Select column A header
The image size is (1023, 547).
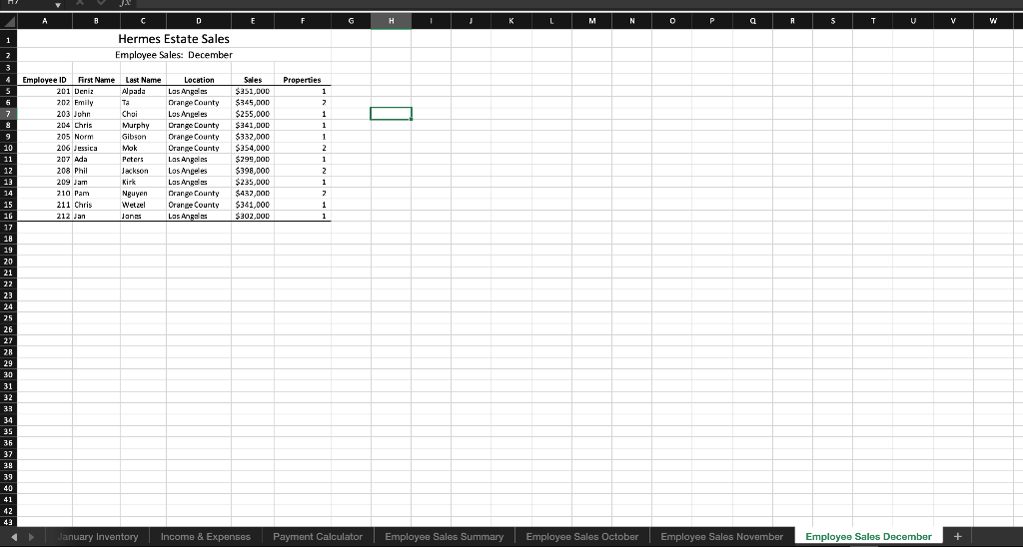(44, 21)
